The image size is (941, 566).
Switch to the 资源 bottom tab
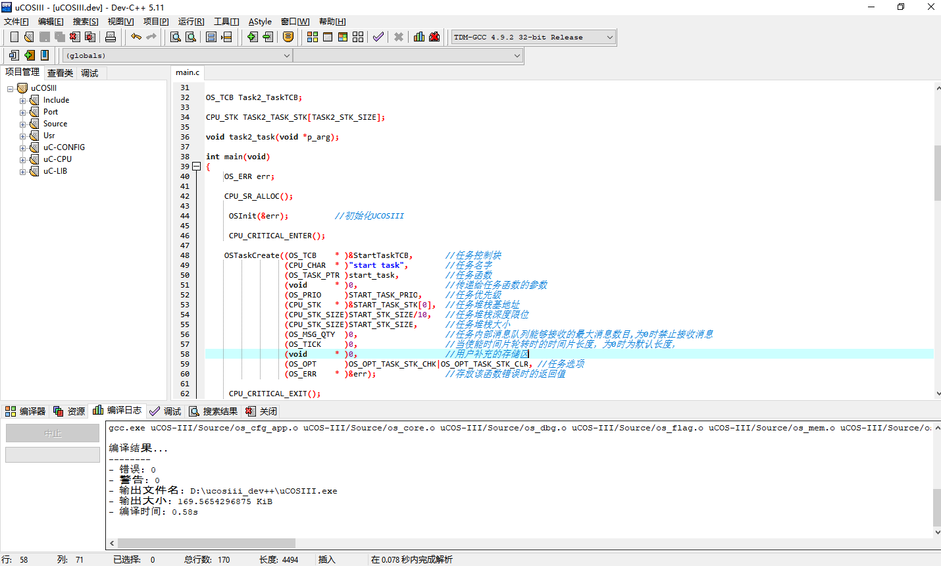(x=69, y=411)
